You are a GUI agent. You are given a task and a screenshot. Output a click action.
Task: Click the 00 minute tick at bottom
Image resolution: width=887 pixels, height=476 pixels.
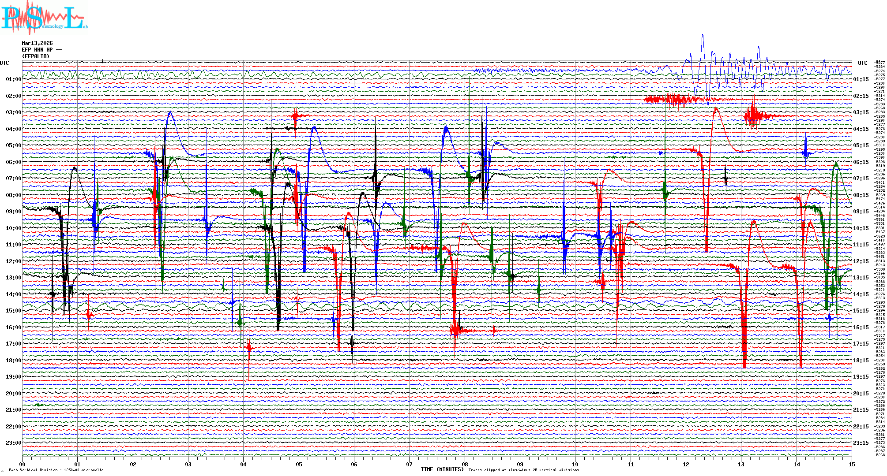[23, 464]
